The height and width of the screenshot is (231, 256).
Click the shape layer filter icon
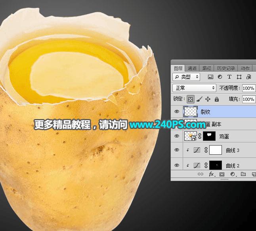[239, 77]
